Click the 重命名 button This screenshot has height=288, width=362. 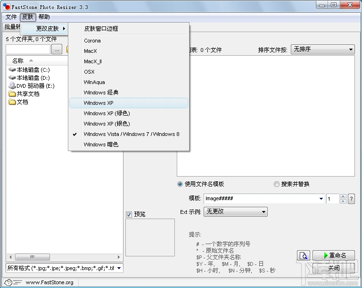[334, 255]
